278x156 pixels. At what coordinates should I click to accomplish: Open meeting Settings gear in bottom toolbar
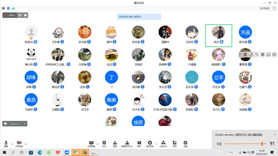185,144
